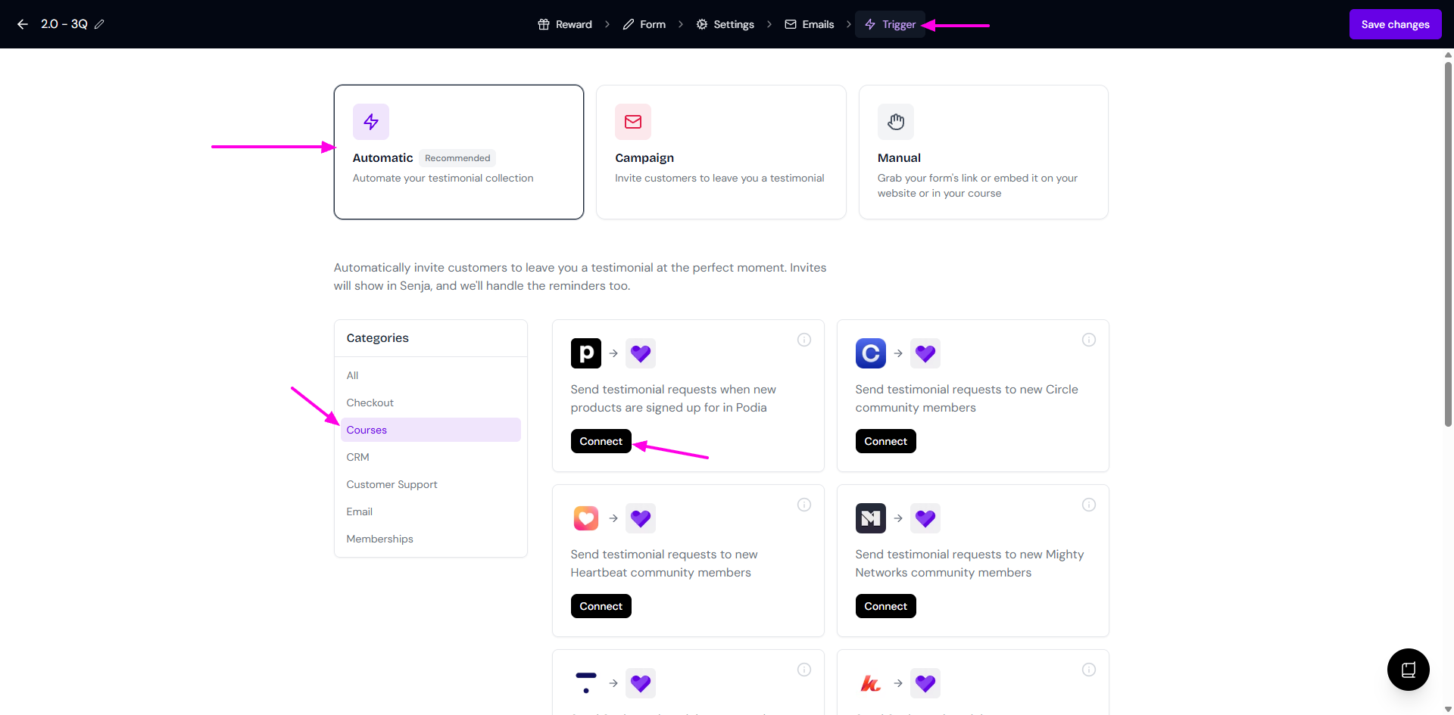Select the Automatic trigger option card

(458, 152)
